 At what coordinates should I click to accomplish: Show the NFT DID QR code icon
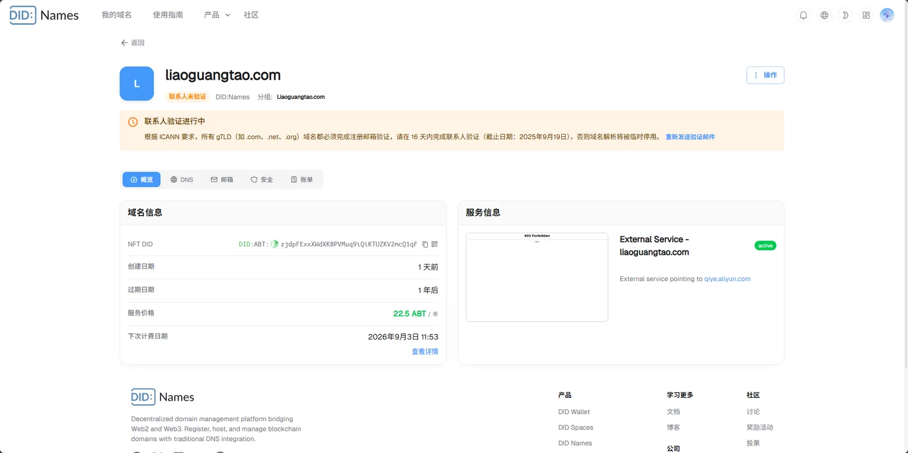click(435, 244)
